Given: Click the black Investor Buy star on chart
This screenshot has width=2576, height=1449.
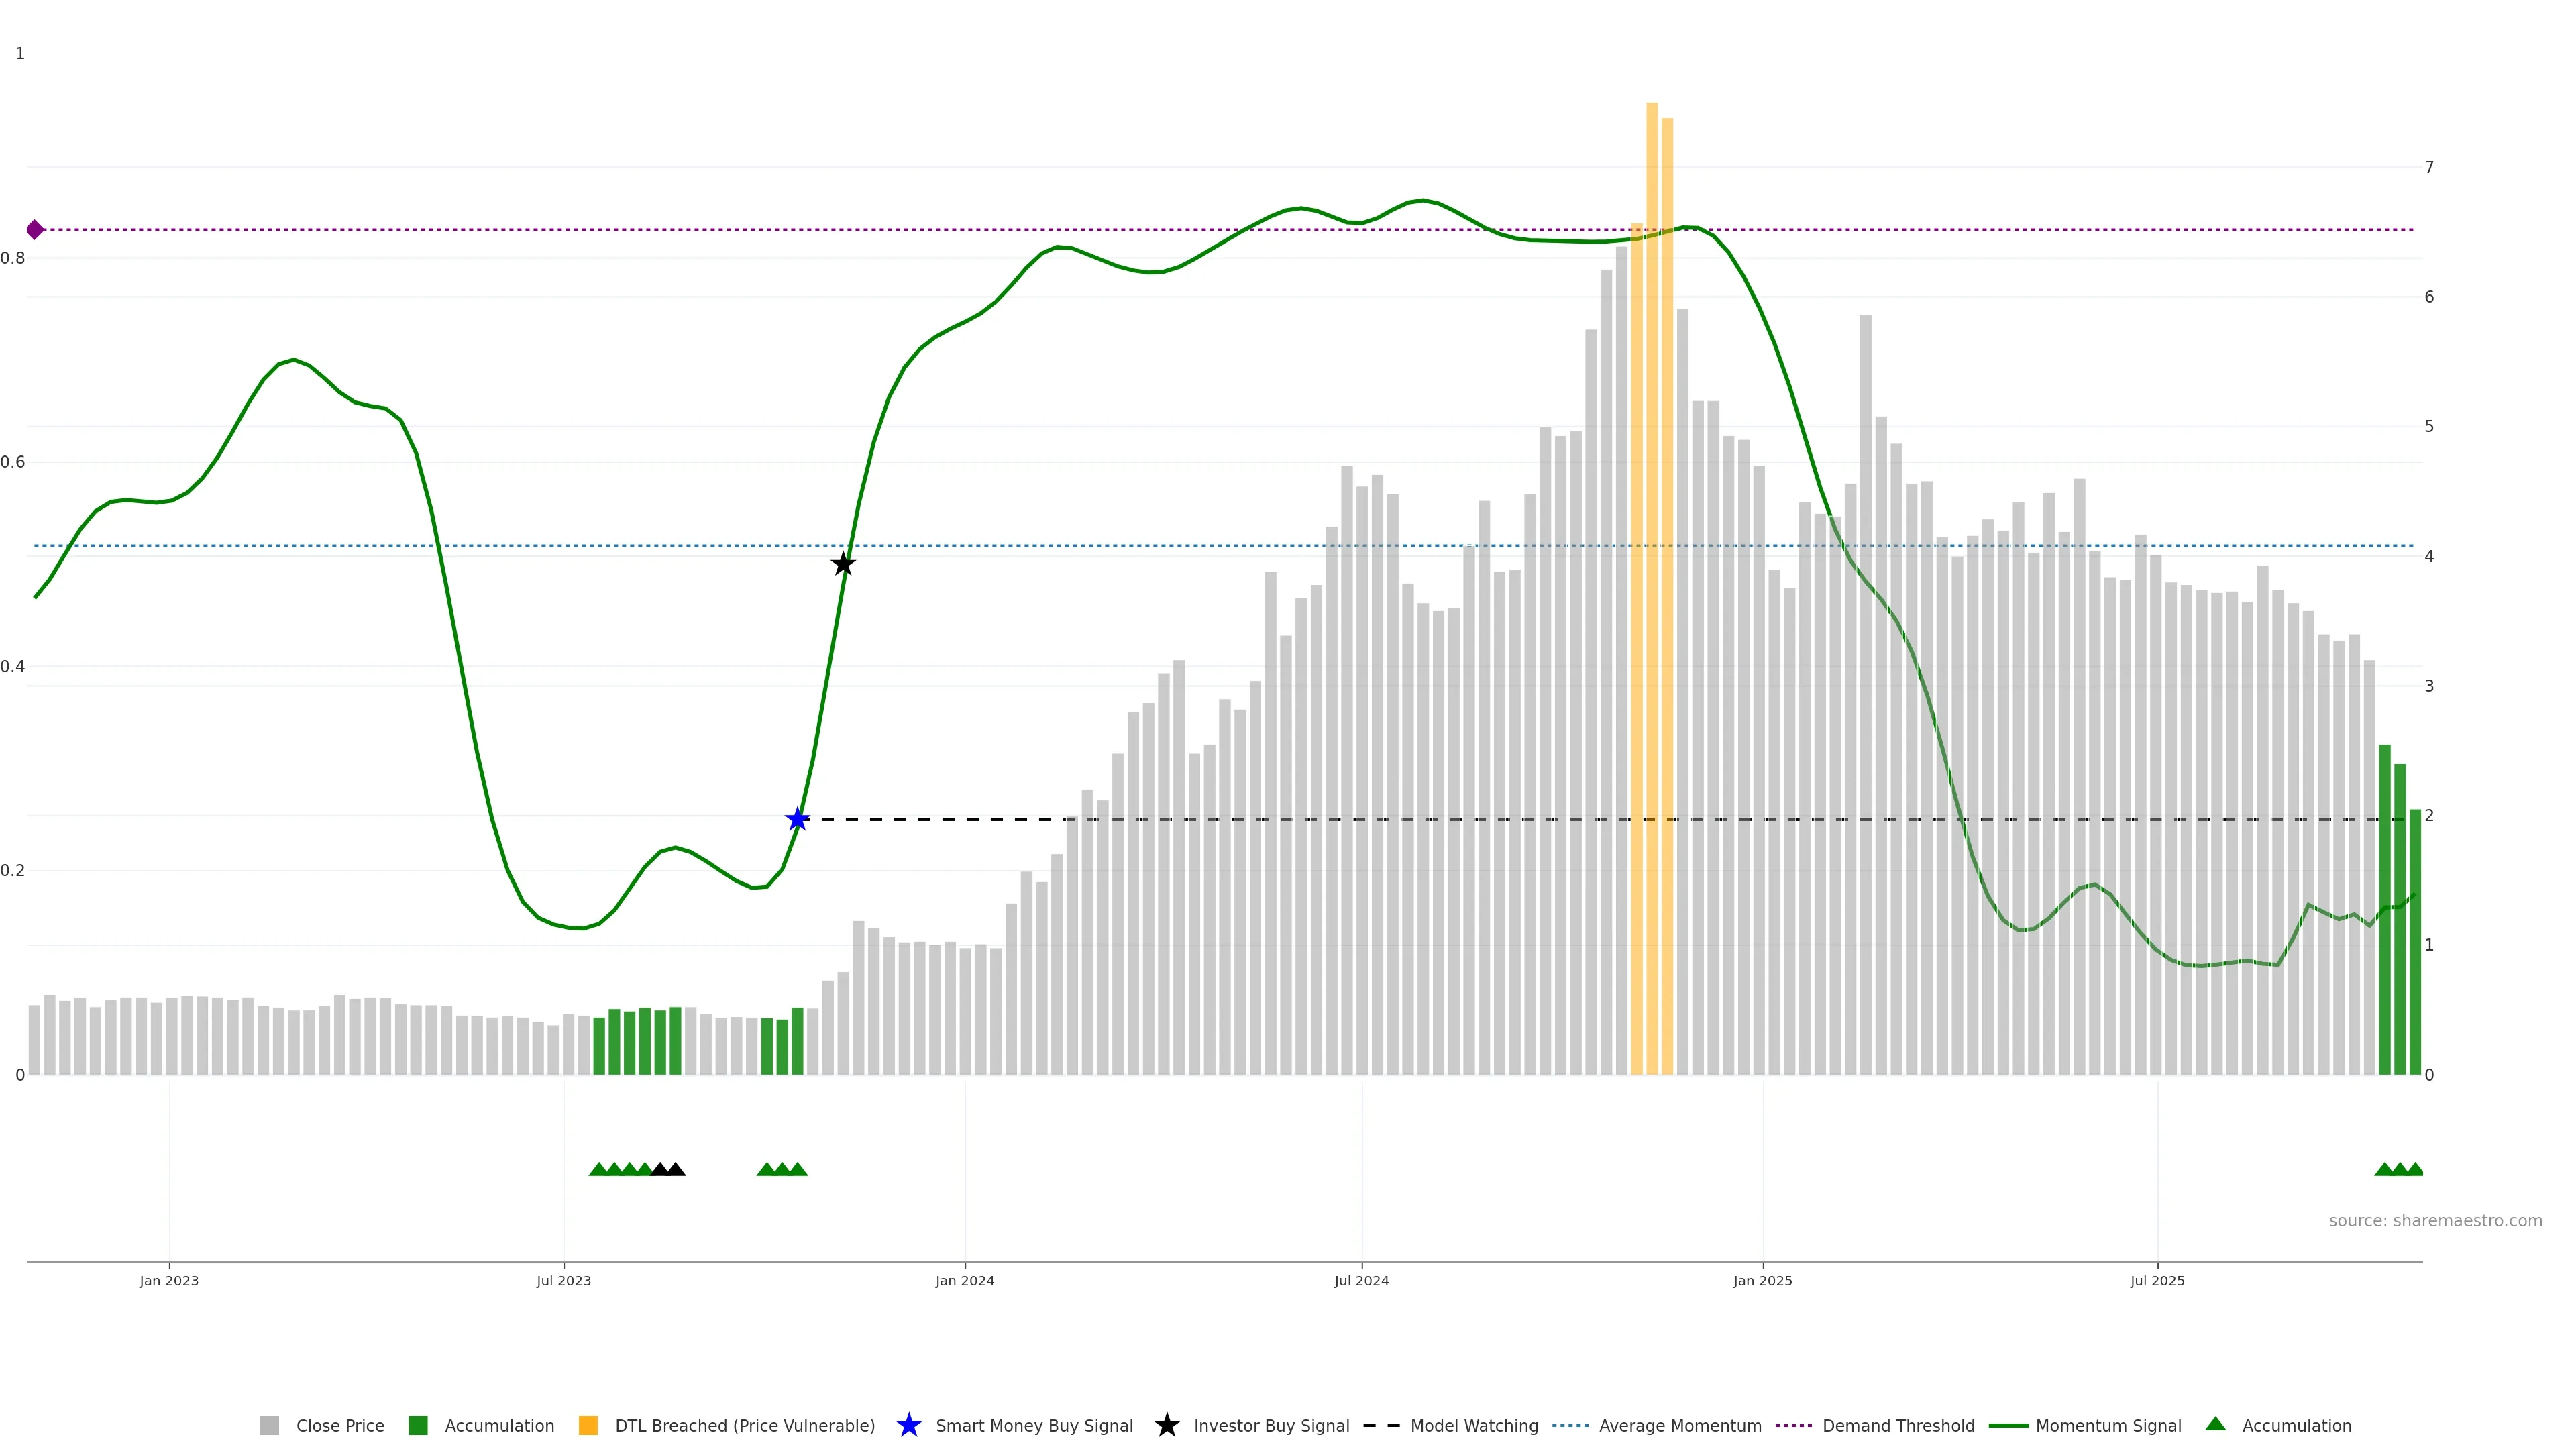Looking at the screenshot, I should pos(843,564).
